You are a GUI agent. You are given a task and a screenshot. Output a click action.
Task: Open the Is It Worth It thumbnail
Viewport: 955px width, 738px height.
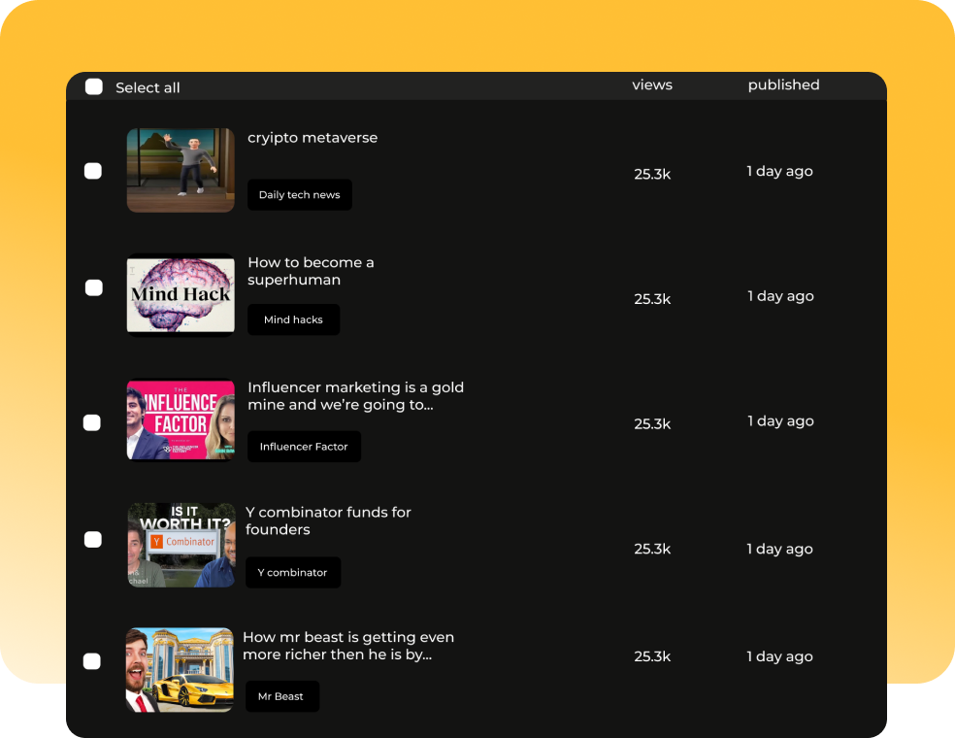pyautogui.click(x=181, y=545)
